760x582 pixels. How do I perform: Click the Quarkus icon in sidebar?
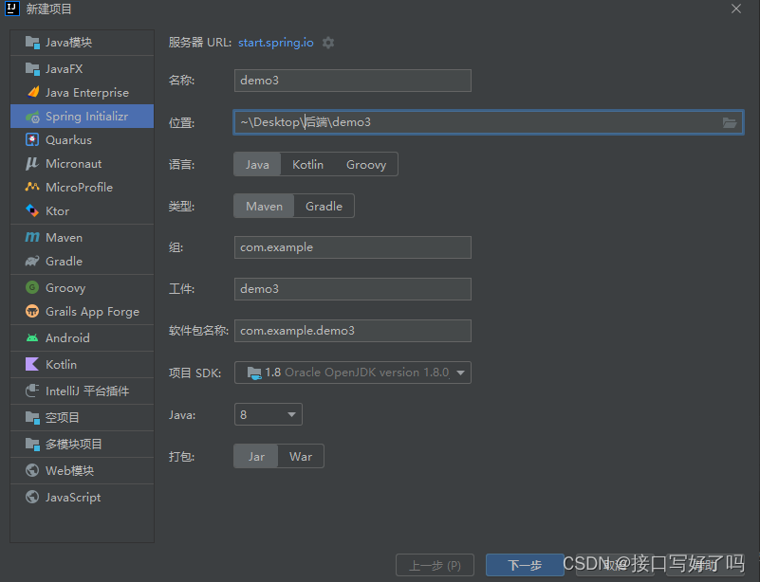coord(32,140)
